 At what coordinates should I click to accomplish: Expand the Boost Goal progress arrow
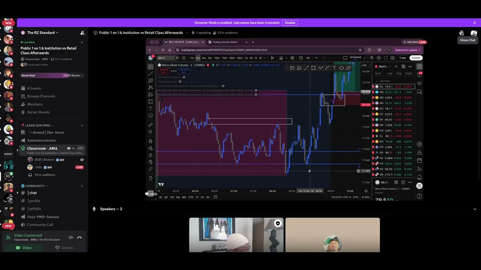82,75
